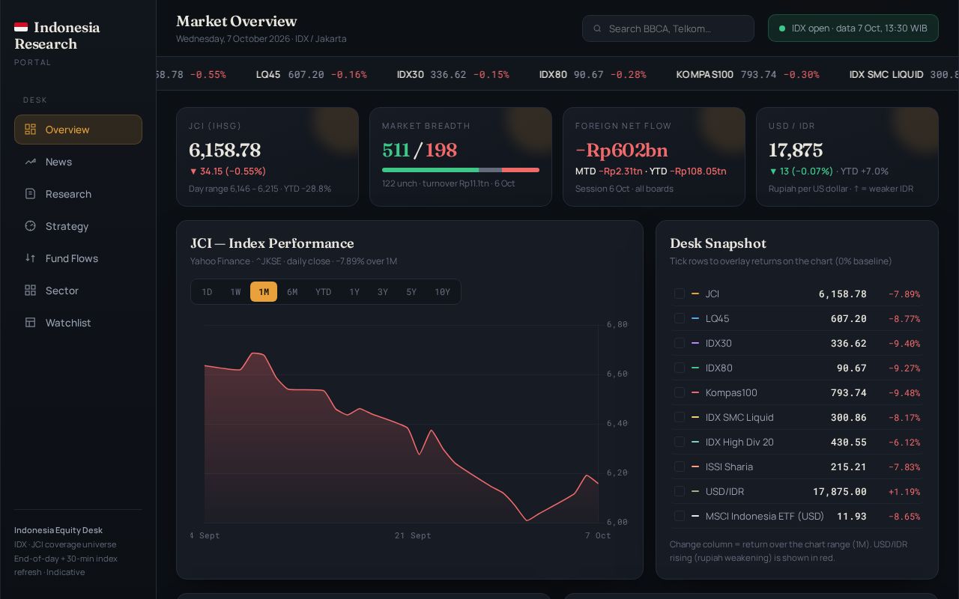959x599 pixels.
Task: Go to the Watchlist page
Action: (x=78, y=323)
